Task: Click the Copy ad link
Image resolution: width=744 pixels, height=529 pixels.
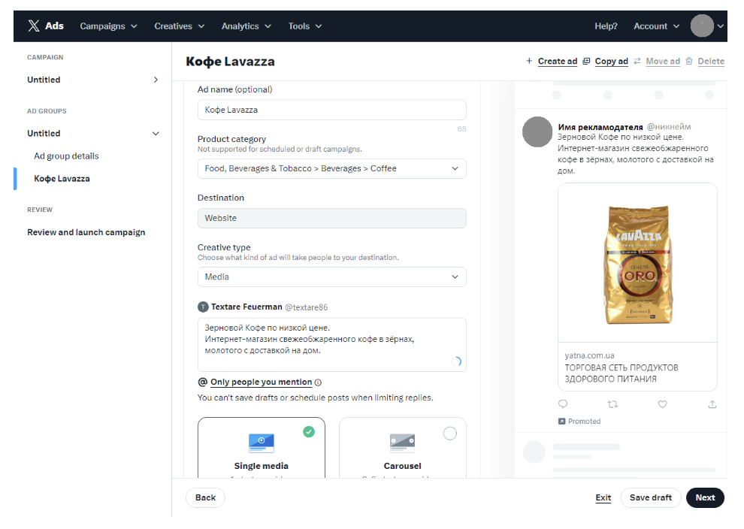Action: 611,61
